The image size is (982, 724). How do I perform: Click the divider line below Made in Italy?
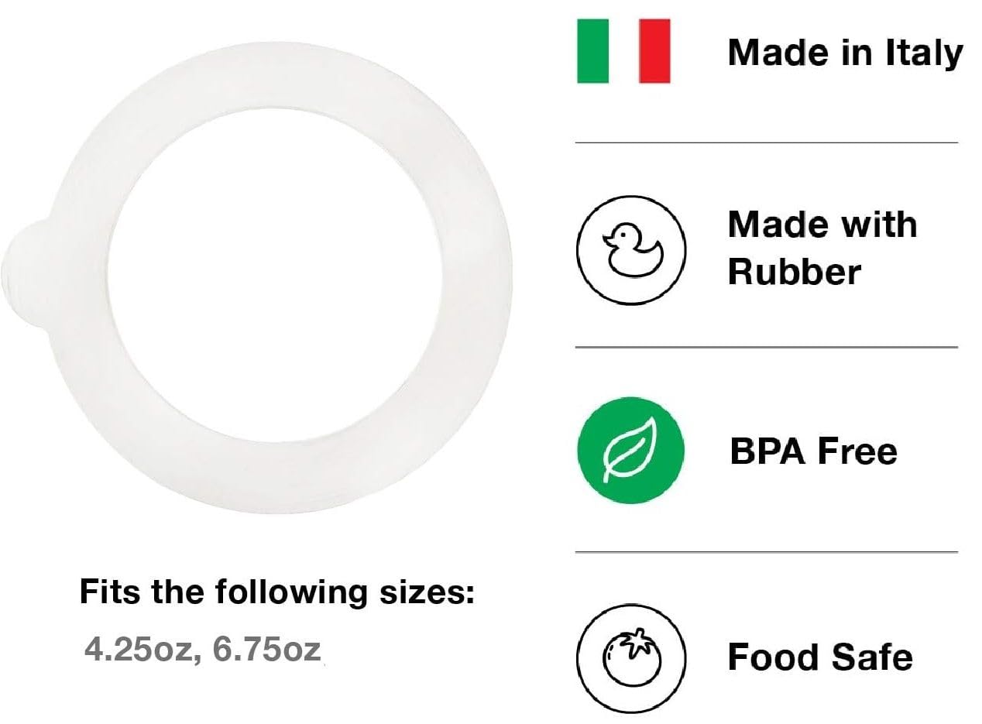(766, 143)
